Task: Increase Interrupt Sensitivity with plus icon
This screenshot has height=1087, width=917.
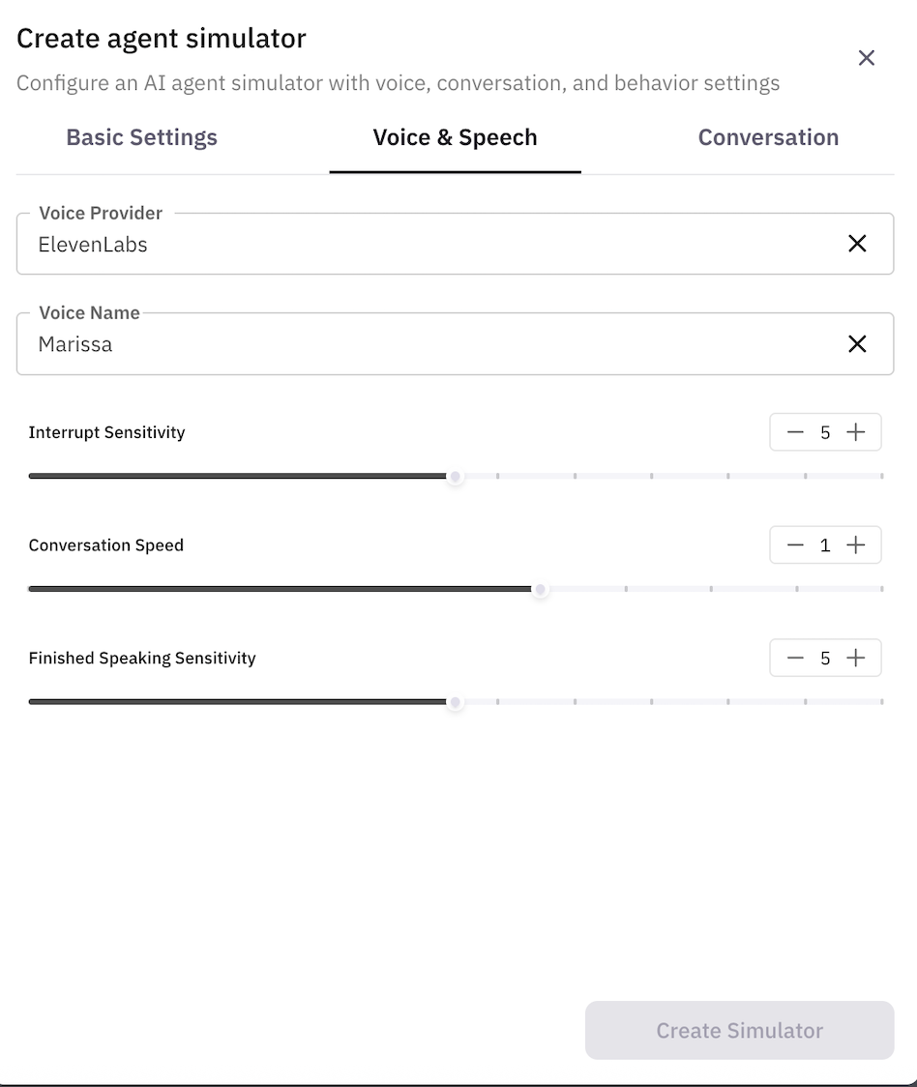Action: tap(856, 432)
